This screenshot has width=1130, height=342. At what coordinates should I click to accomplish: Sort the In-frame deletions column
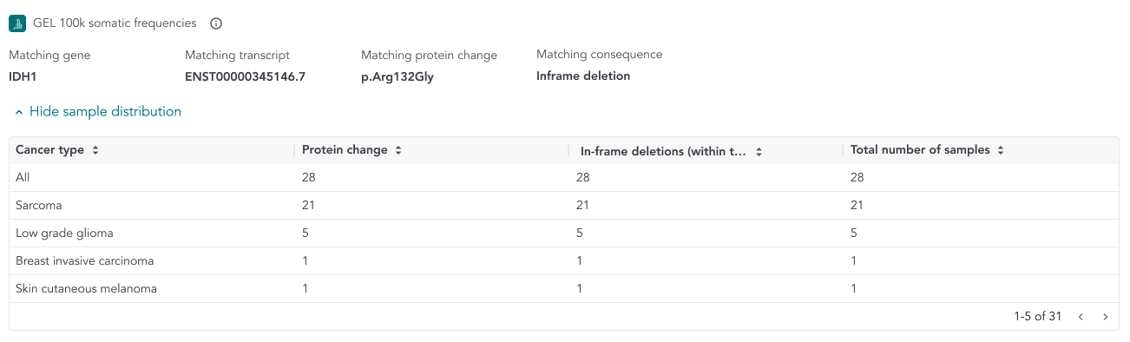tap(759, 151)
